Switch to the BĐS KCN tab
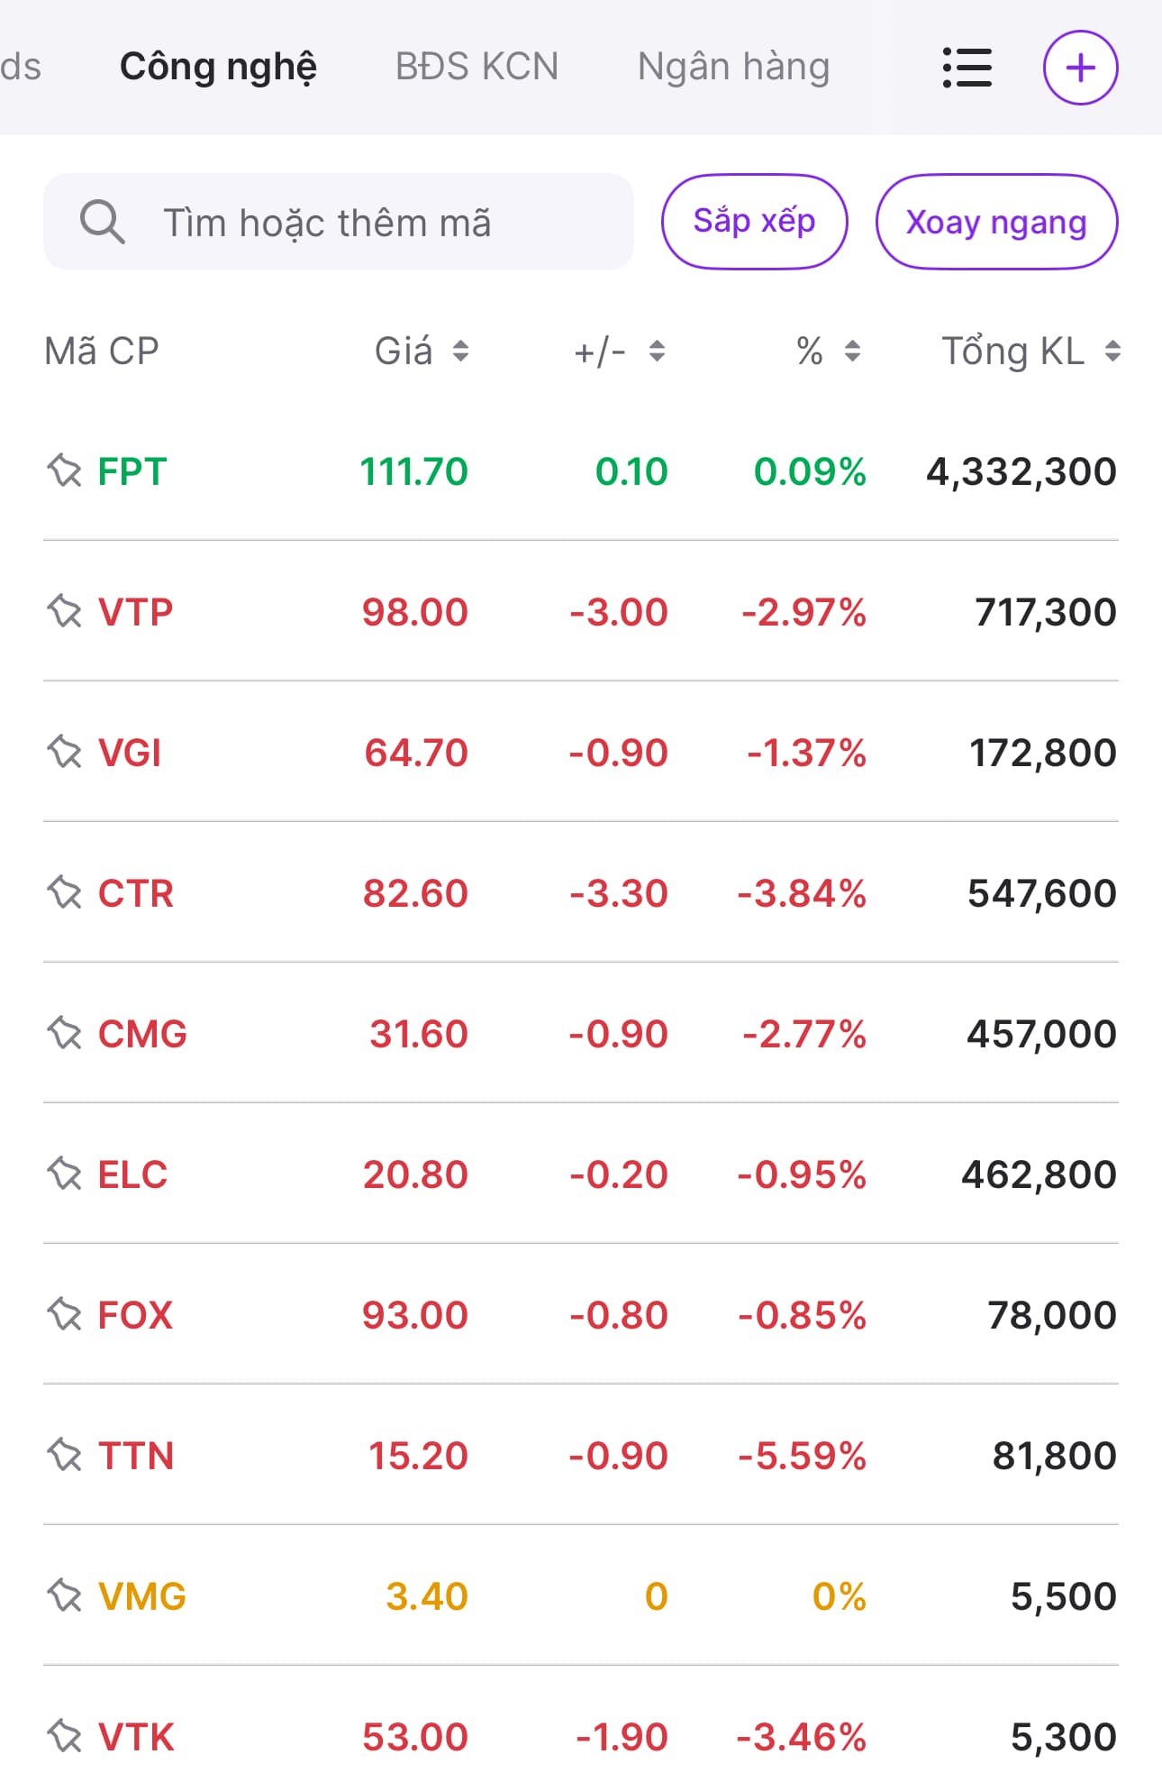The width and height of the screenshot is (1162, 1791). pos(477,67)
